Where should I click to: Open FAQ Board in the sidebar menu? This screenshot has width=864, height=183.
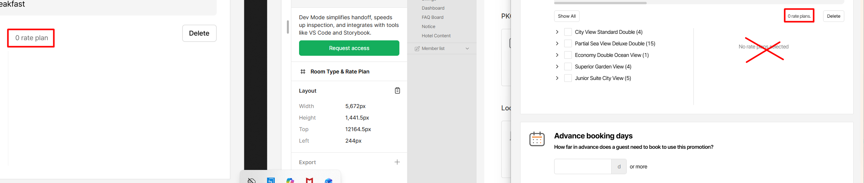point(432,17)
